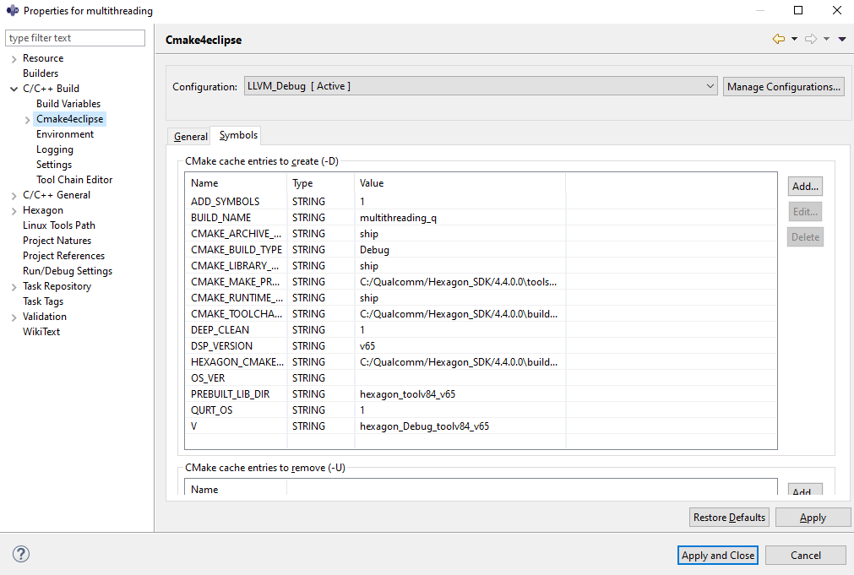Select the CMAKE_BUILD_TYPE row
The height and width of the screenshot is (575, 854).
[481, 250]
